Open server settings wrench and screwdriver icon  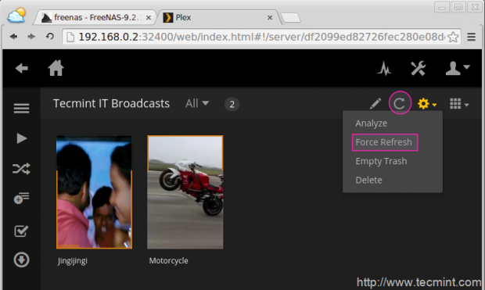click(x=419, y=68)
